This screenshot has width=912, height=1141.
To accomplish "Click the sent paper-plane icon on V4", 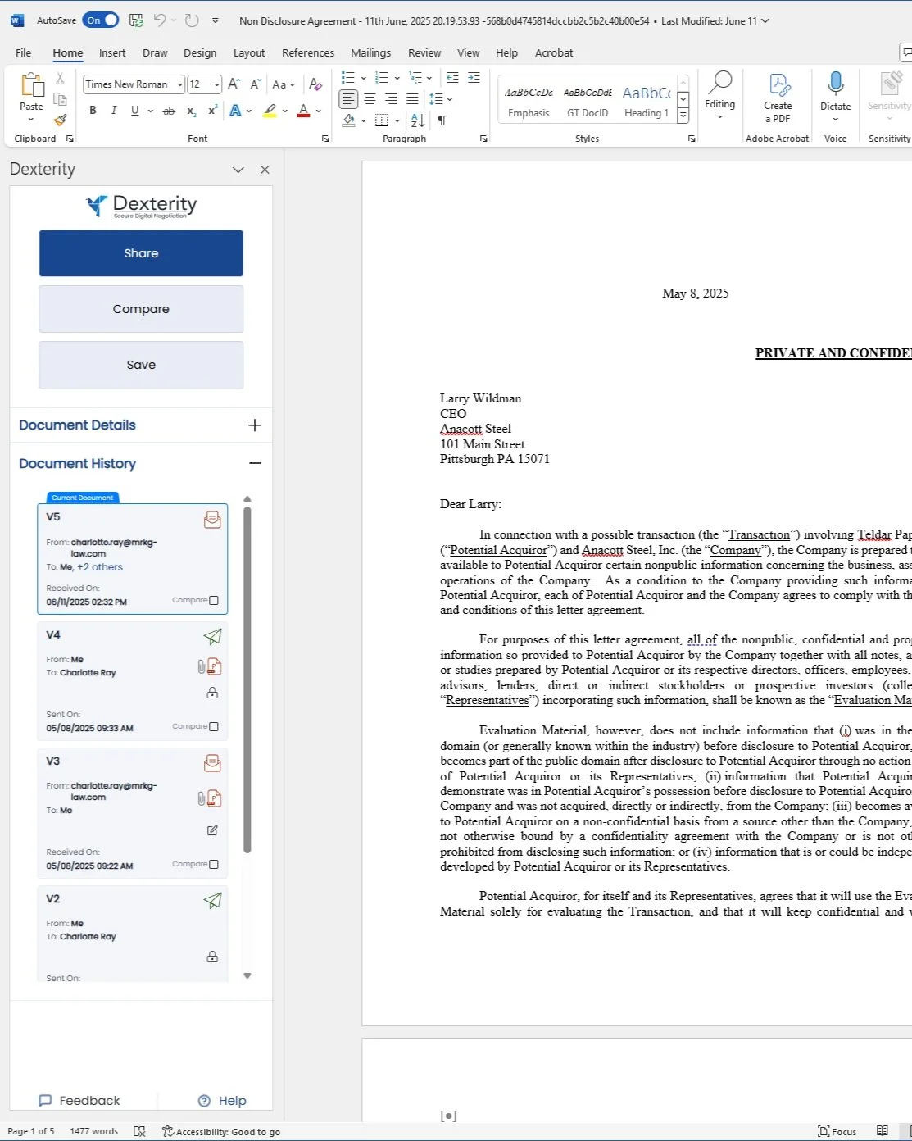I will 212,636.
